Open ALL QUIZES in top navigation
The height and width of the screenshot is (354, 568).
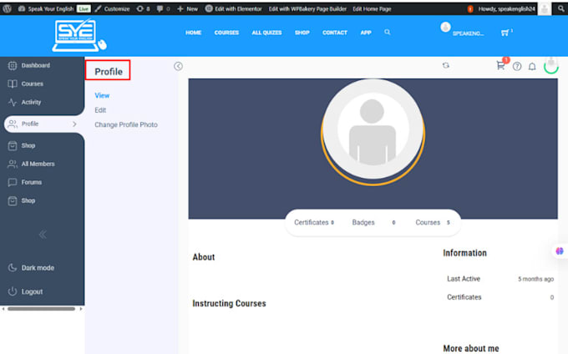[266, 33]
